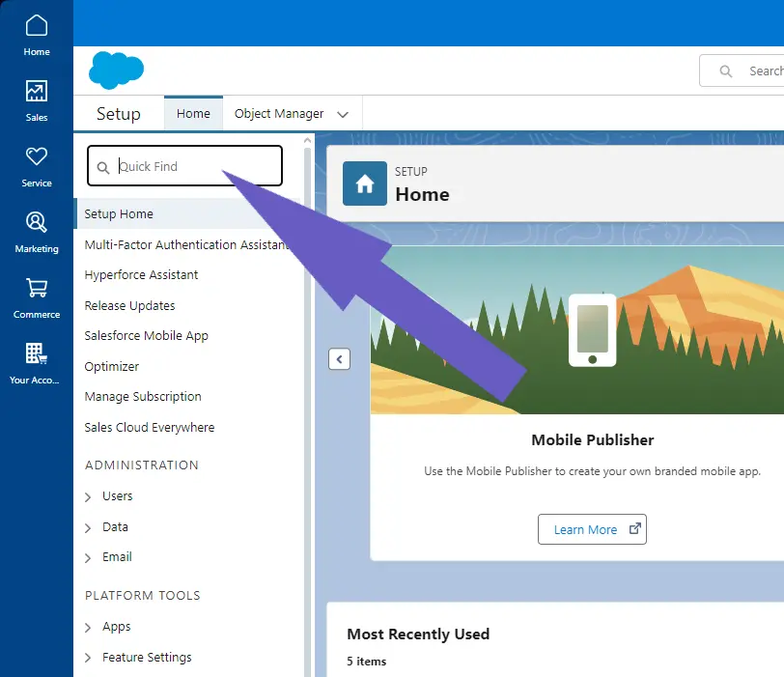Open Sales Cloud Everywhere

149,428
